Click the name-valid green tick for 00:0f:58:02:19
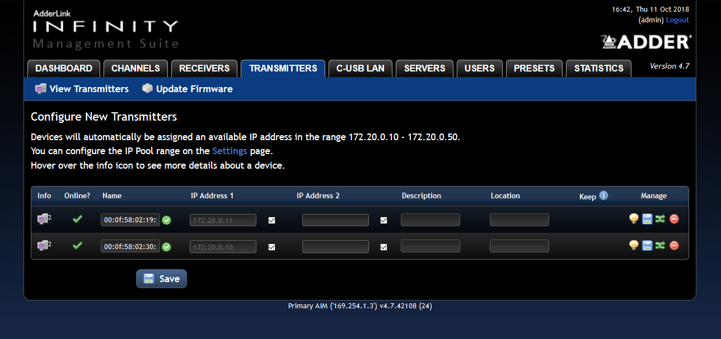The image size is (721, 339). tap(167, 220)
